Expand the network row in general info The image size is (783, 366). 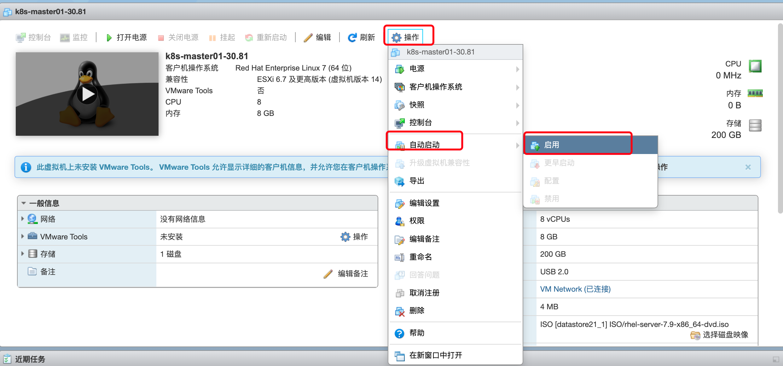pos(22,219)
